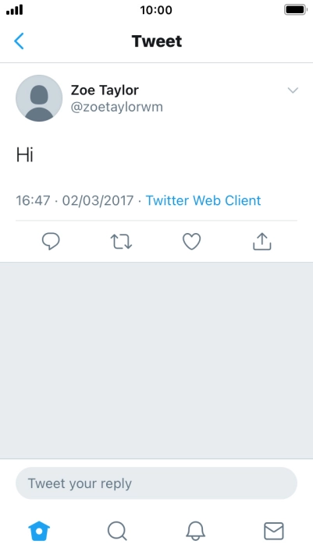Tap the @zoetaylorwm handle
The height and width of the screenshot is (555, 313).
[116, 107]
